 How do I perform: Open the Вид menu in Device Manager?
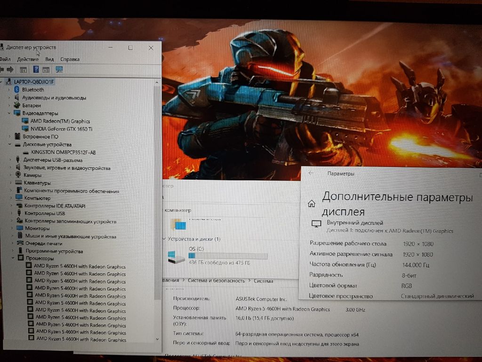[49, 59]
